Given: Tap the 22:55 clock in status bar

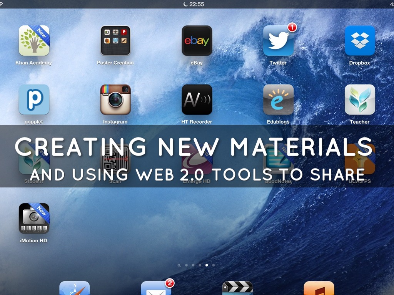Looking at the screenshot, I should point(194,4).
